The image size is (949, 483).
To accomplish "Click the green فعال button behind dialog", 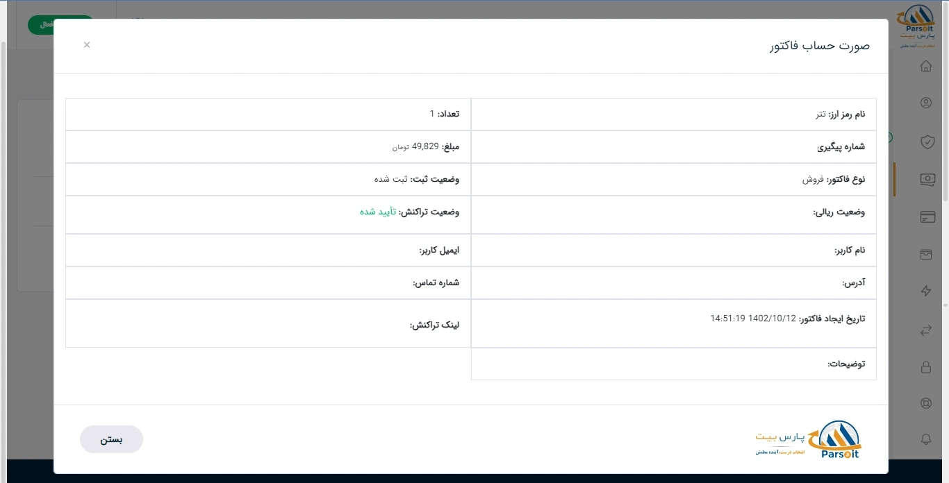I will (x=40, y=25).
